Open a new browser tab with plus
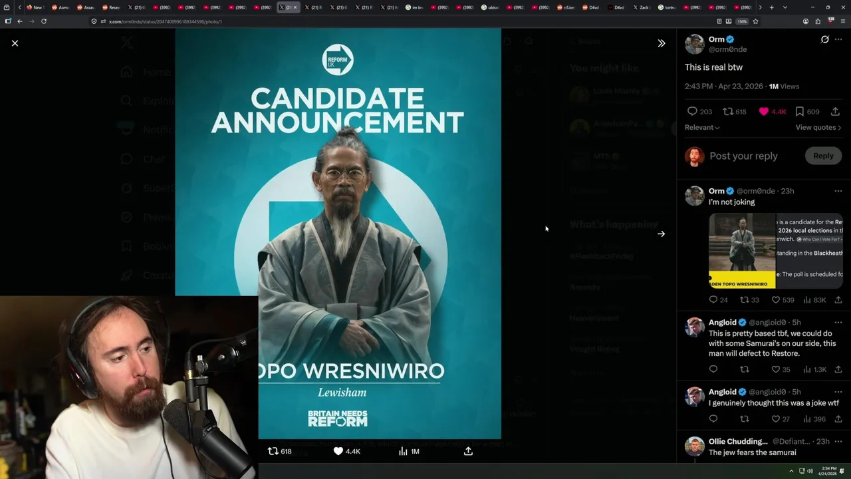Image resolution: width=851 pixels, height=479 pixels. (x=771, y=7)
